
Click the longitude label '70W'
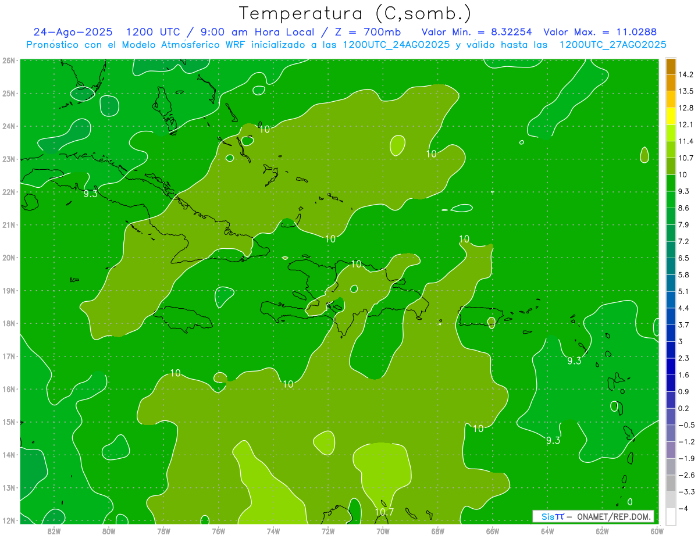383,531
